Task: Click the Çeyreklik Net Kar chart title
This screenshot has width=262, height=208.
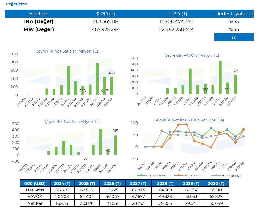Action: pos(72,122)
